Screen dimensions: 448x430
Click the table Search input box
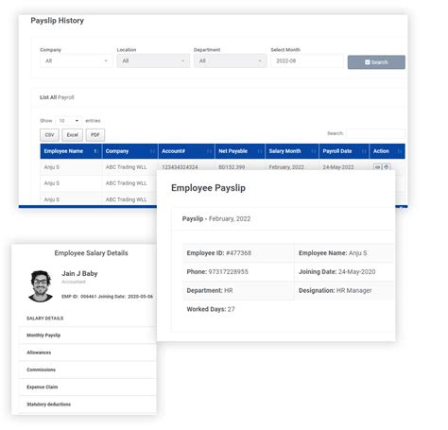coord(375,133)
